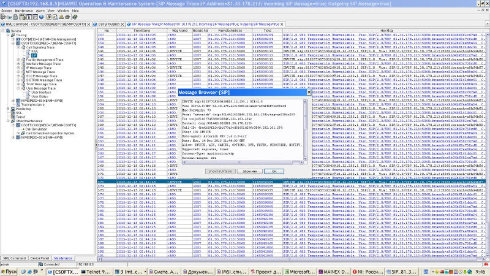
Task: Open the Telnet item in the tree
Action: pyautogui.click(x=19, y=117)
